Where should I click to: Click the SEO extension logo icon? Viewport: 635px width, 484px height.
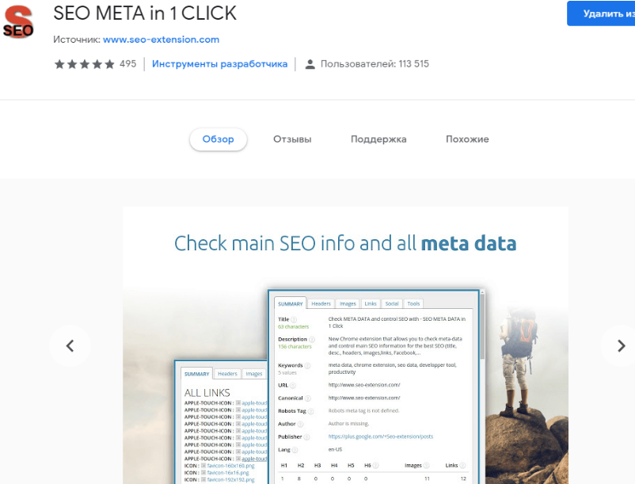tap(18, 21)
